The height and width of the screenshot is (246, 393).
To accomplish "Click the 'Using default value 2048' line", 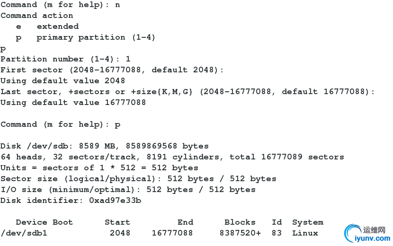I will [63, 81].
